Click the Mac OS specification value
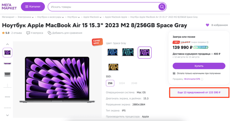The image size is (230, 121). pyautogui.click(x=141, y=92)
